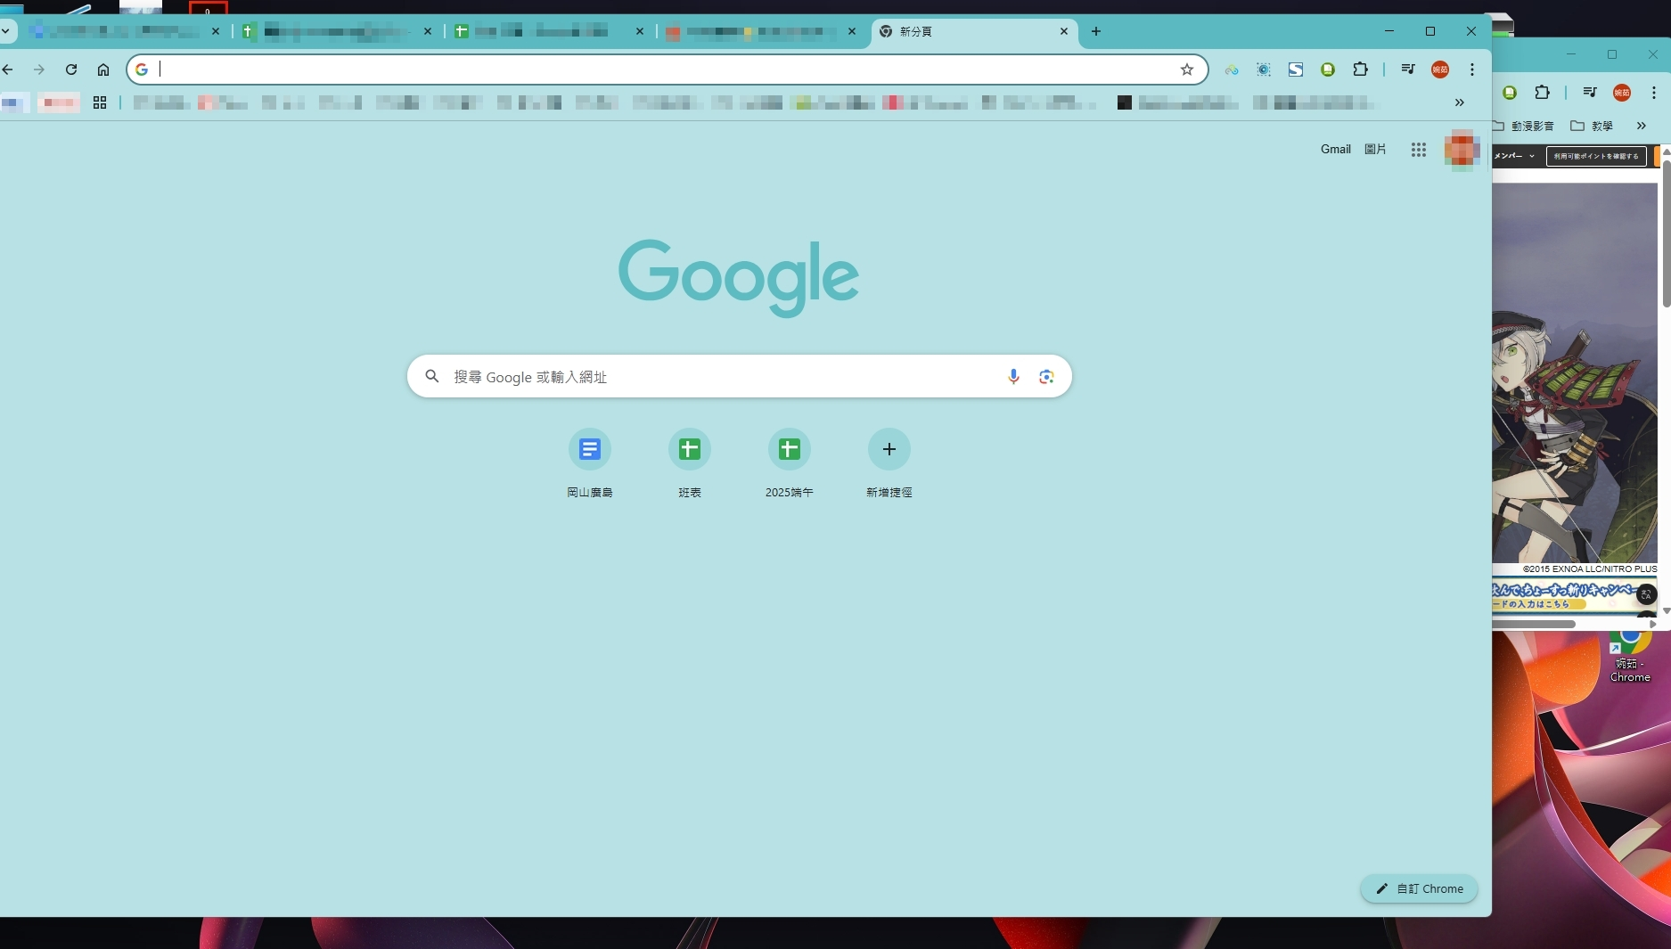The image size is (1671, 949).
Task: Open the Google apps grid
Action: pos(1419,150)
